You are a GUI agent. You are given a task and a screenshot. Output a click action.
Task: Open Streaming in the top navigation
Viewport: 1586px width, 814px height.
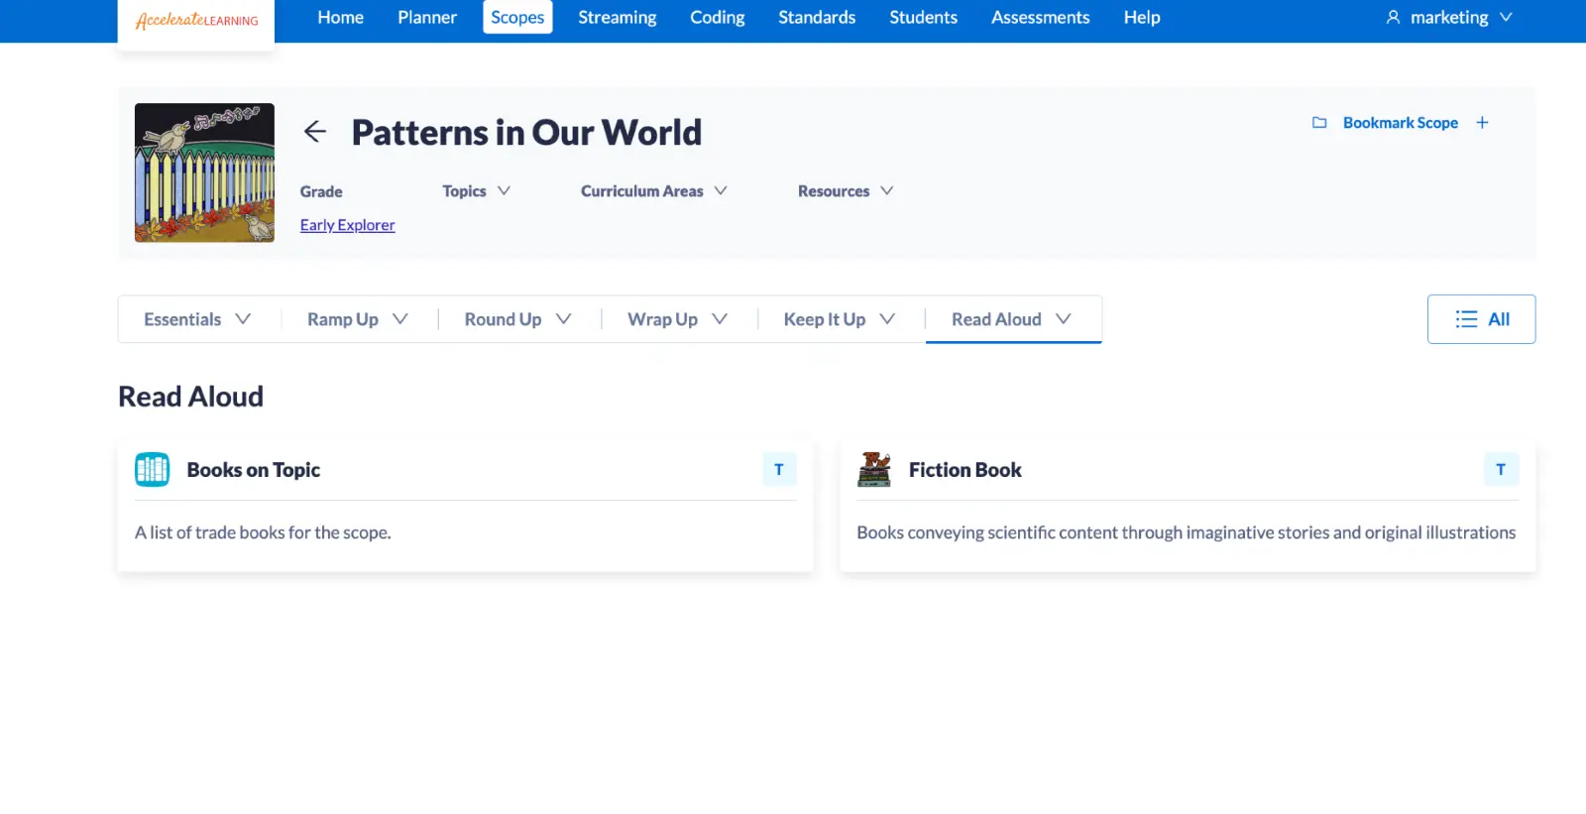click(617, 18)
